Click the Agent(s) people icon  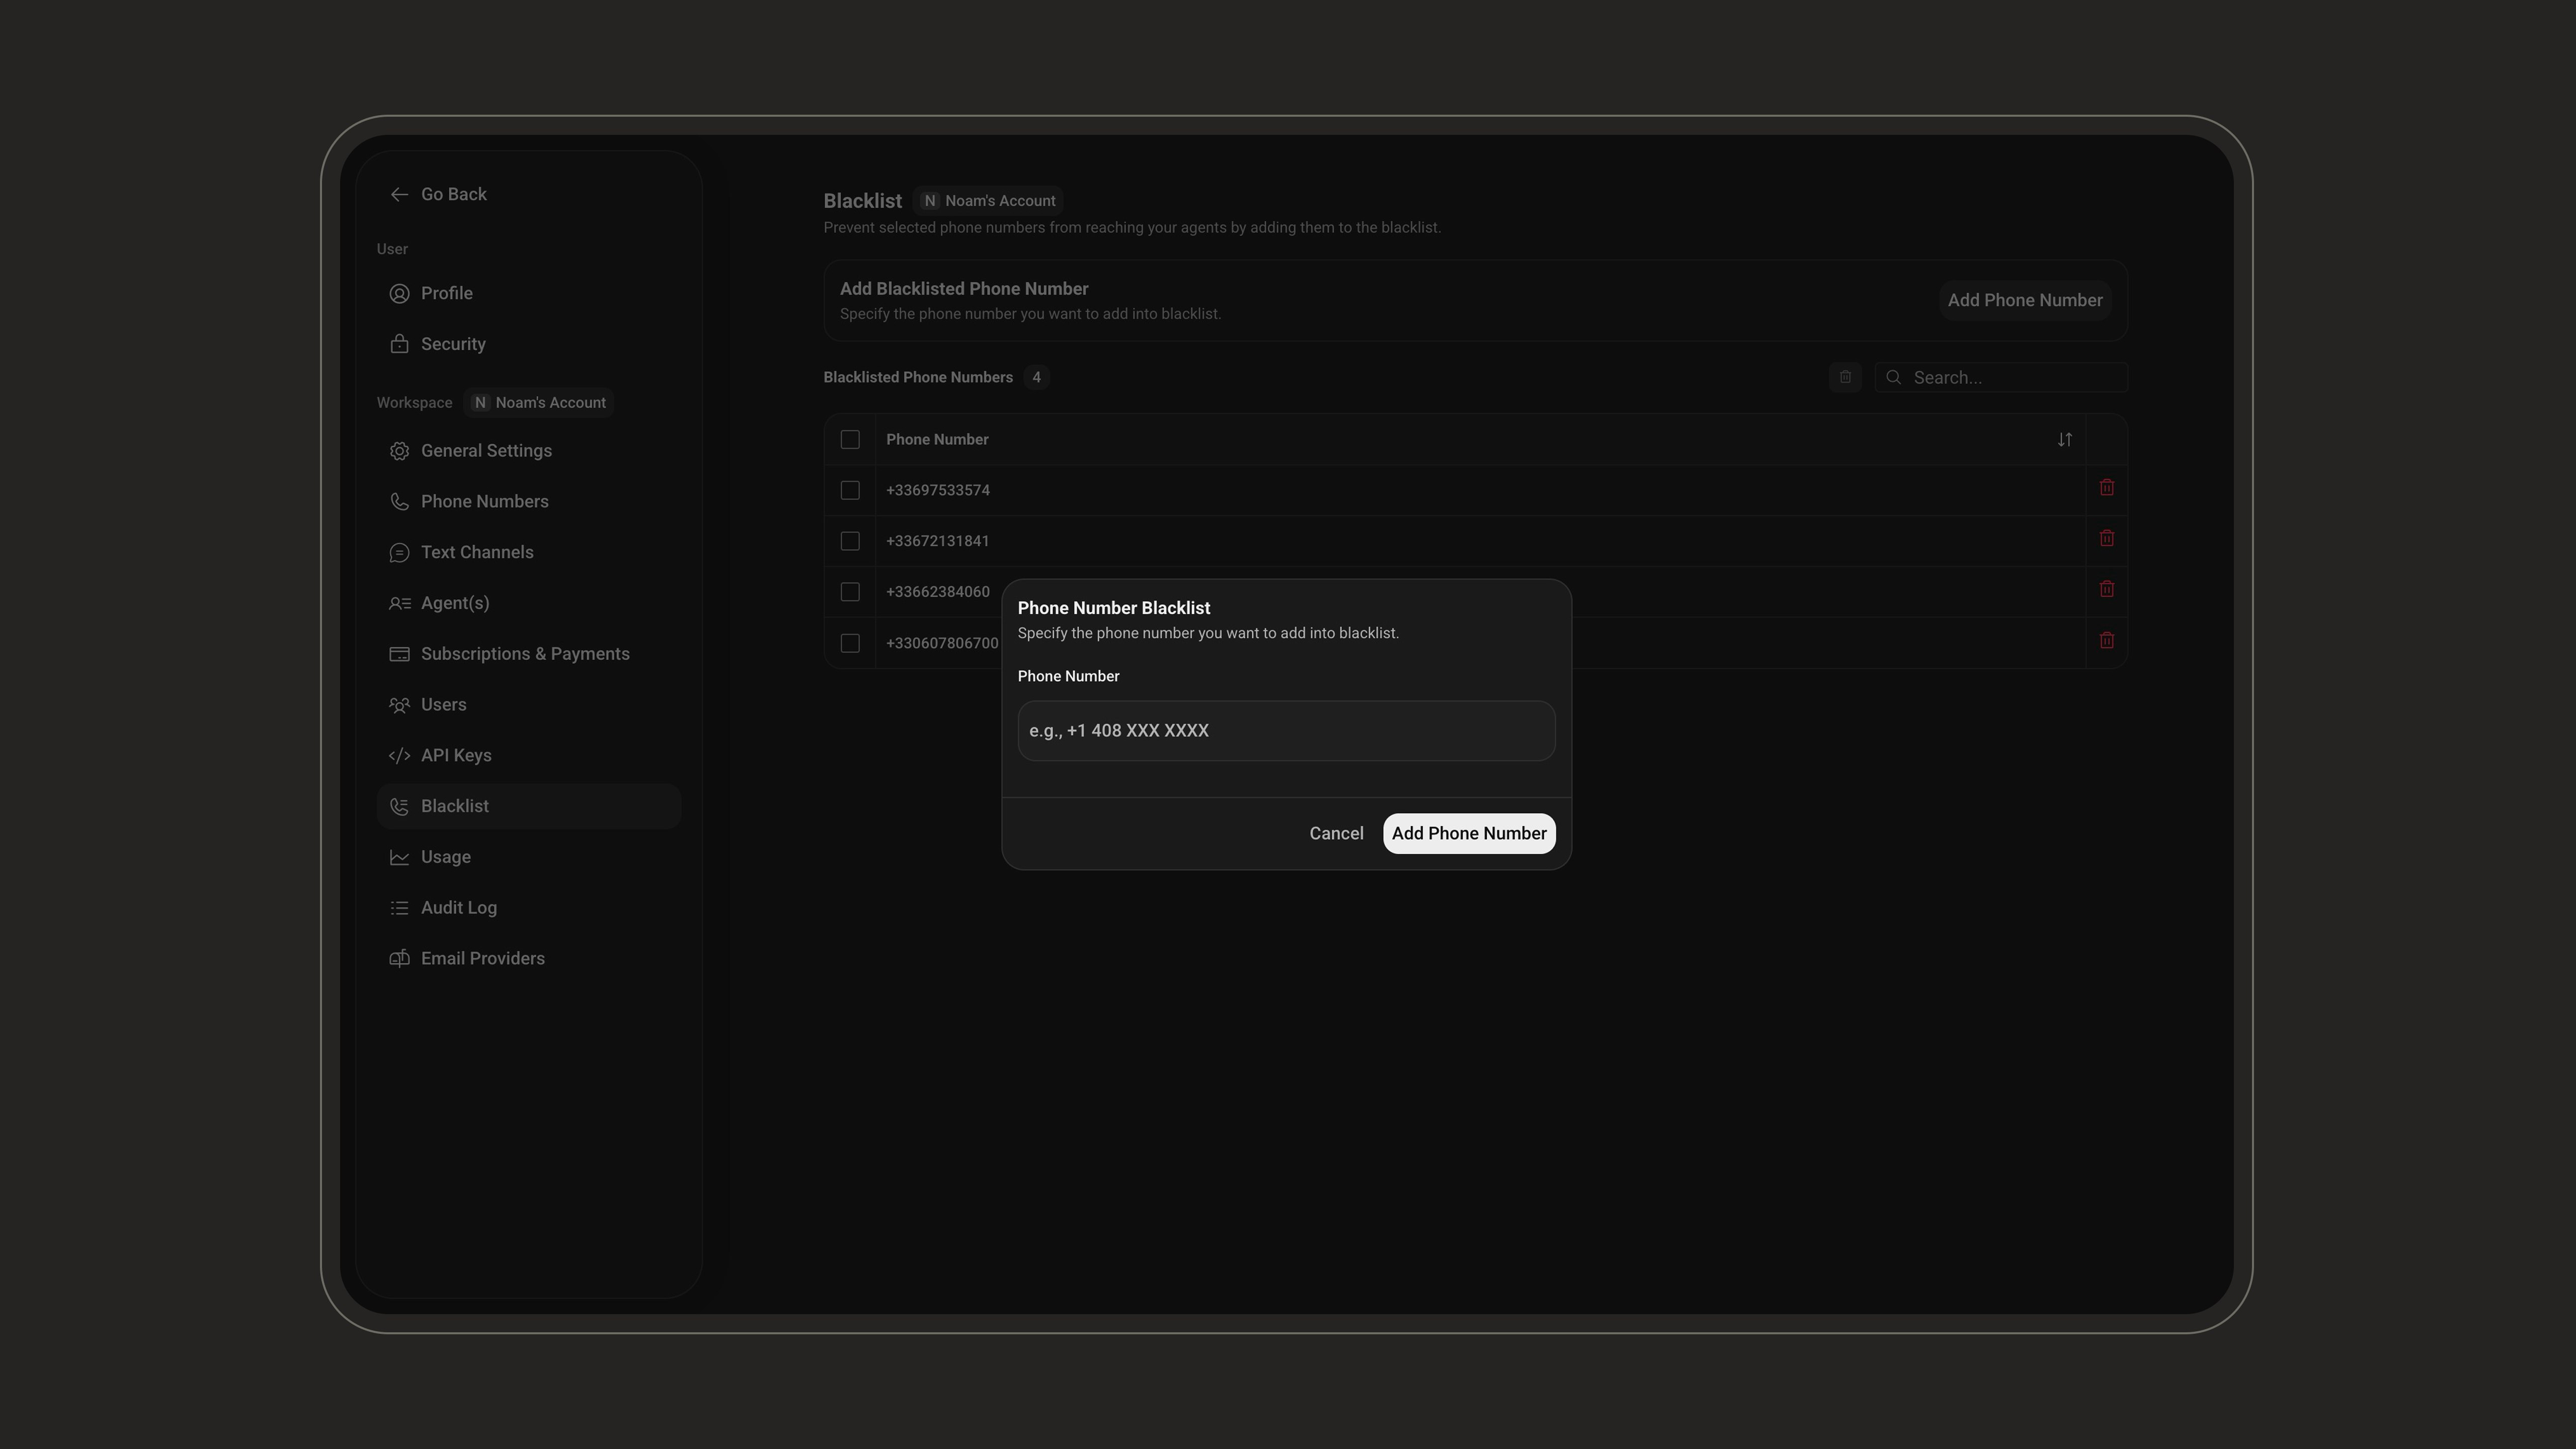tap(399, 603)
